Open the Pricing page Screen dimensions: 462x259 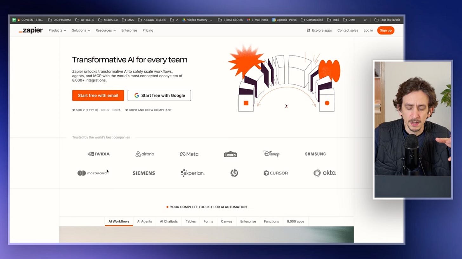[x=148, y=30]
